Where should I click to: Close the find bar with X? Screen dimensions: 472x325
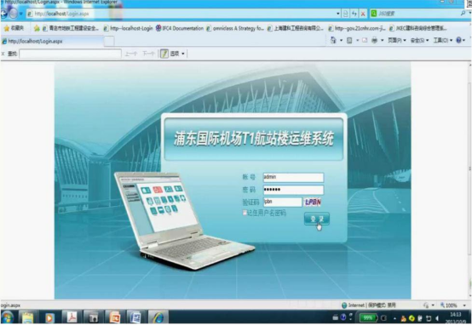point(3,54)
